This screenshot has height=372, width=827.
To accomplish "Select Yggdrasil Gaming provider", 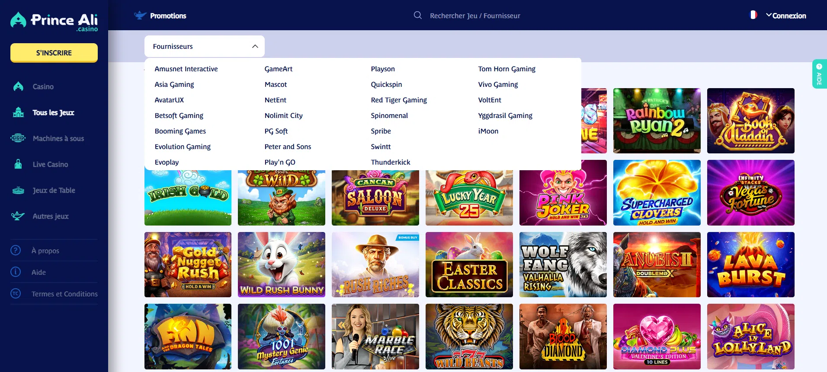I will (x=505, y=115).
